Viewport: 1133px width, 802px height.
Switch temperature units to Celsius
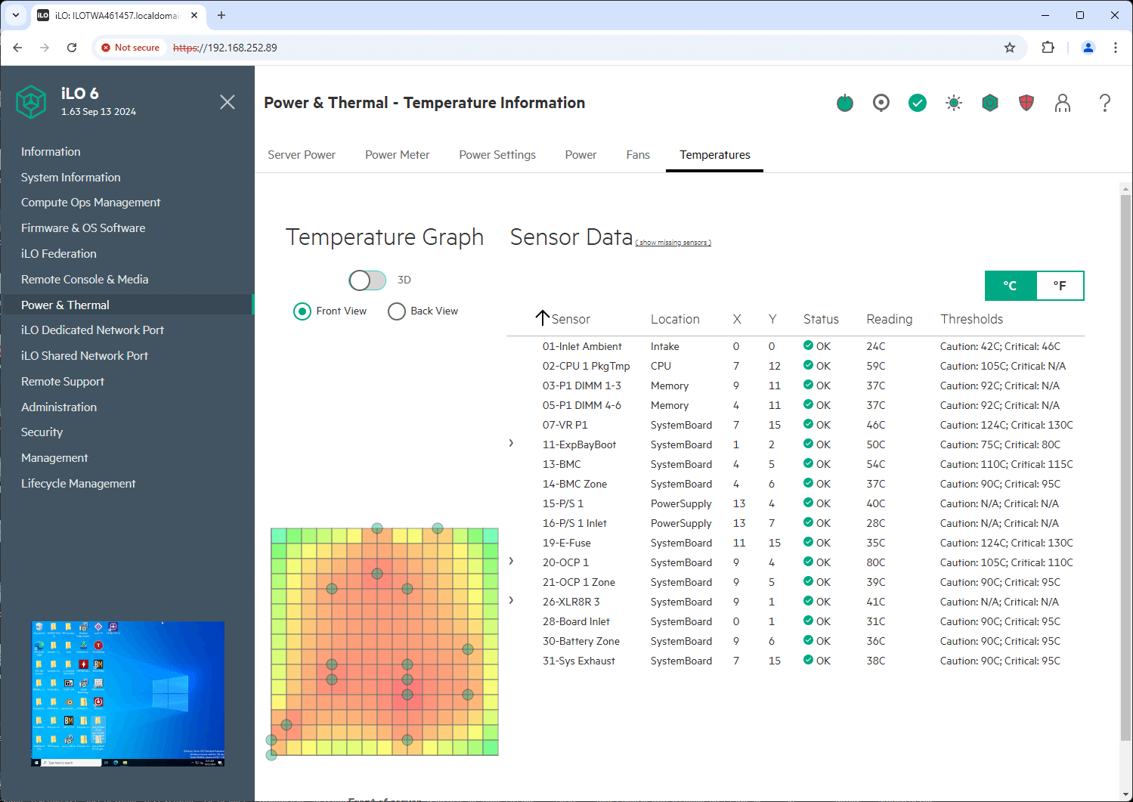1010,286
